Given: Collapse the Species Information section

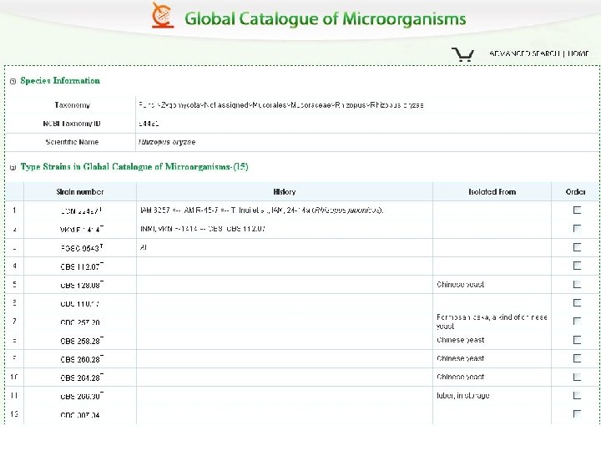Looking at the screenshot, I should pos(13,81).
